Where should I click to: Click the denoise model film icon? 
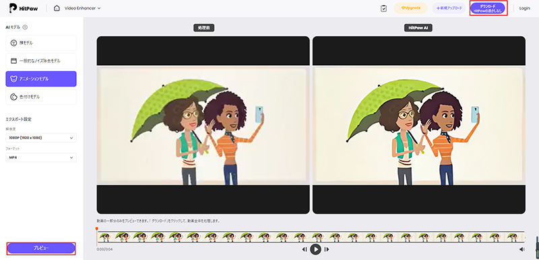point(13,61)
